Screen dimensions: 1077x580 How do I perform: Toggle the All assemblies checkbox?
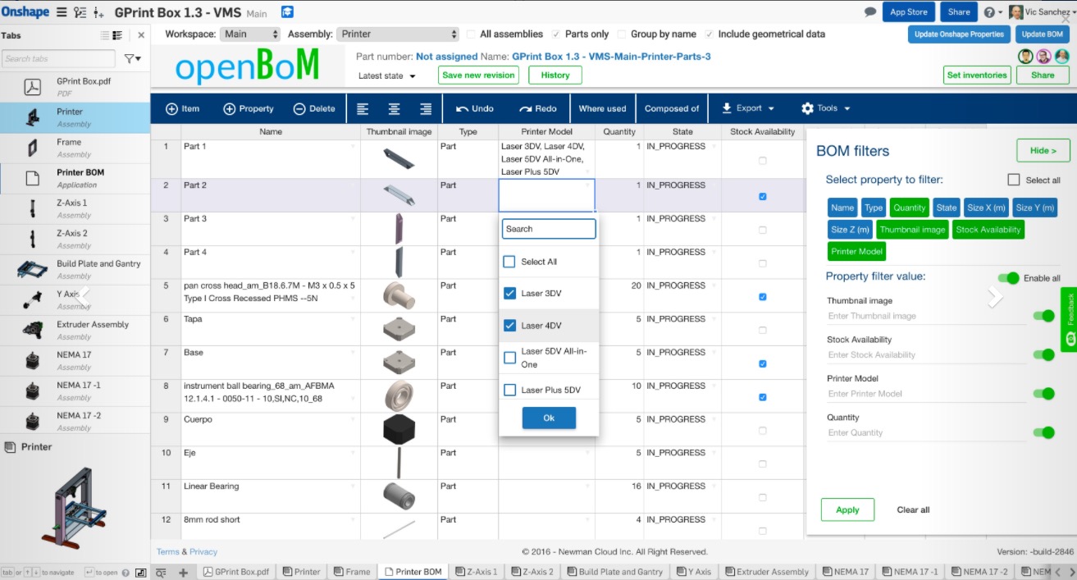471,34
